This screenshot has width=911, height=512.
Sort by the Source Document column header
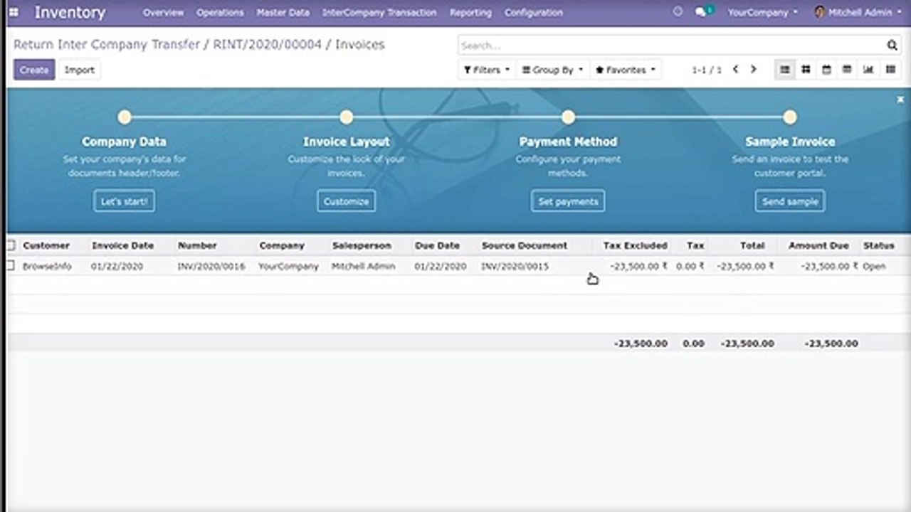click(x=525, y=245)
